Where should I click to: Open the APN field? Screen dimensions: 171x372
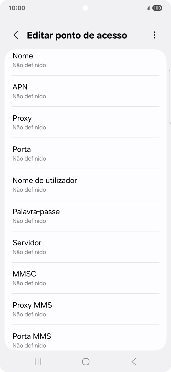pos(85,91)
